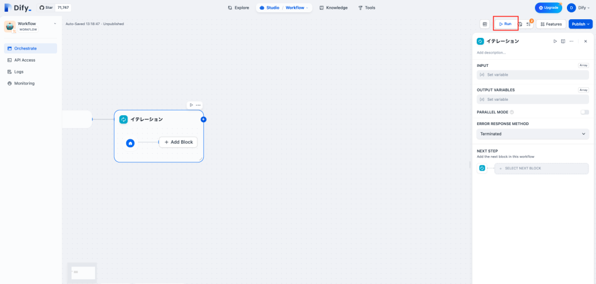
Task: Set variable for INPUT
Action: (533, 75)
